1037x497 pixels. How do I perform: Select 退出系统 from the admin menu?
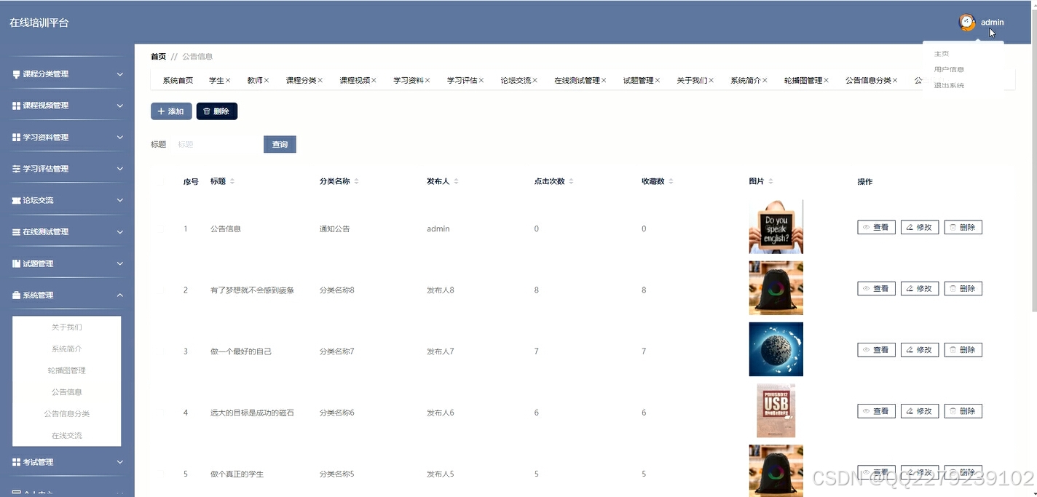click(x=948, y=84)
